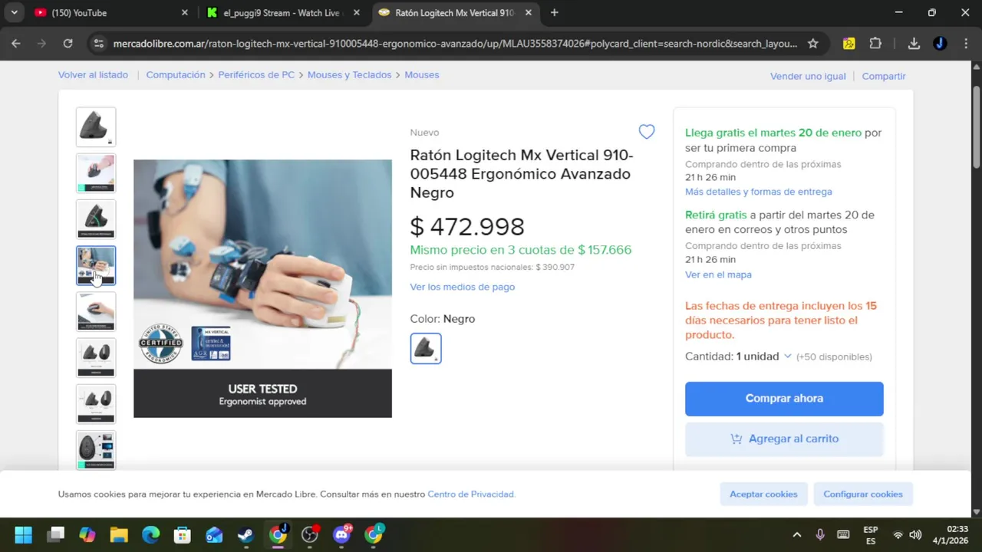Click the mercadolibre URL address bar
Image resolution: width=982 pixels, height=552 pixels.
tap(455, 44)
